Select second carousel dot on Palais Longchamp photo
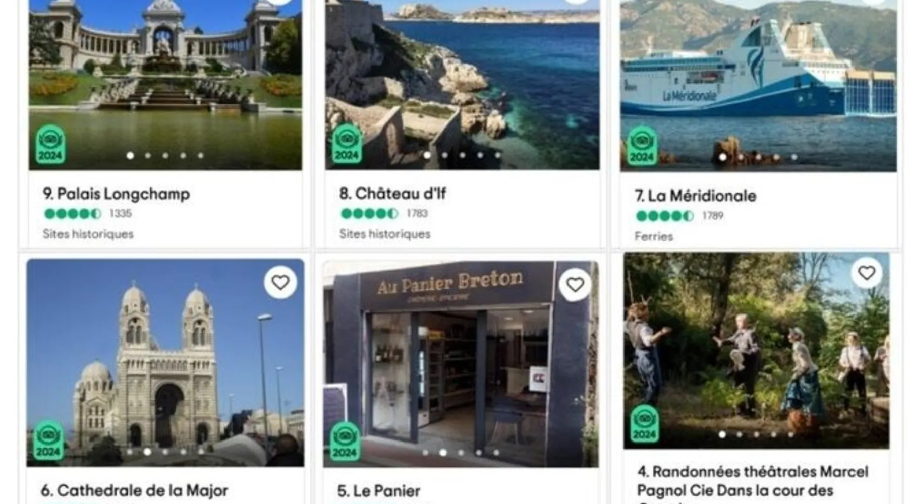The height and width of the screenshot is (504, 908). point(148,156)
